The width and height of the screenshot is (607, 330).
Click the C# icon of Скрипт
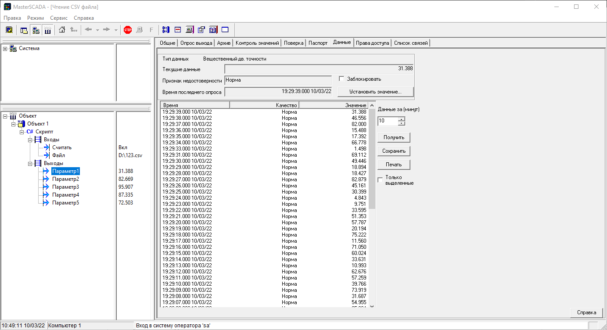30,132
